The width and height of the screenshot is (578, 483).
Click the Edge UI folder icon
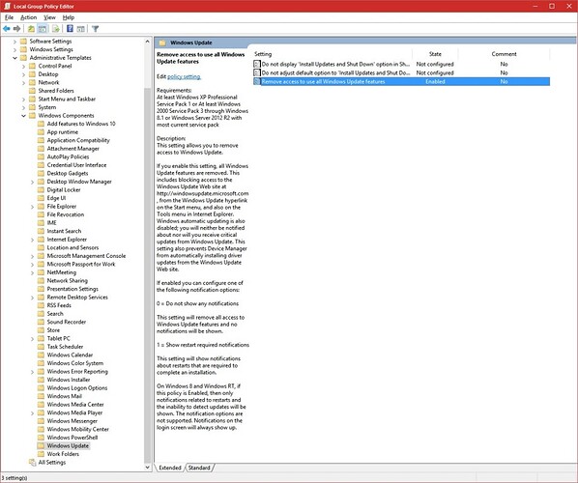pyautogui.click(x=41, y=198)
